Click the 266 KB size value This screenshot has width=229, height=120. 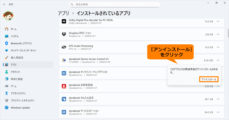coord(209,35)
